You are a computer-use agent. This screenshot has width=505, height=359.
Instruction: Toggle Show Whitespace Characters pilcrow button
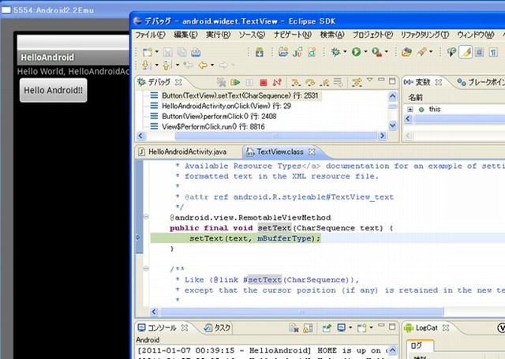[492, 52]
